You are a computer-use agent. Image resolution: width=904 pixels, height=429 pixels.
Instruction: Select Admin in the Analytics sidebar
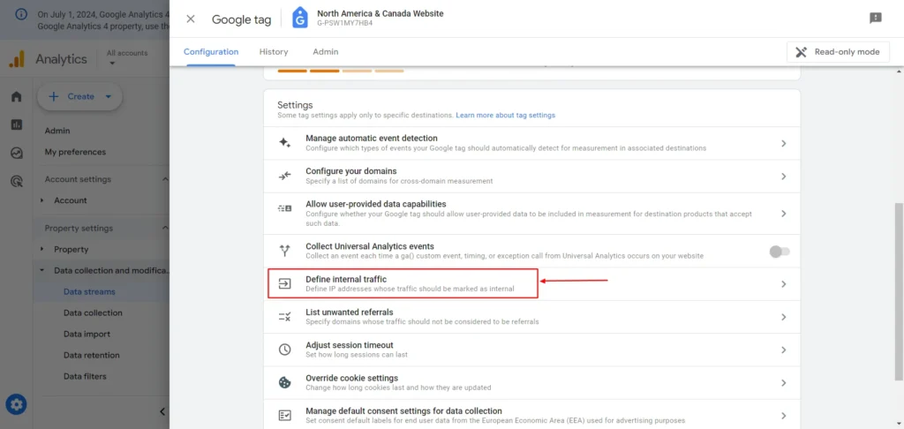57,131
